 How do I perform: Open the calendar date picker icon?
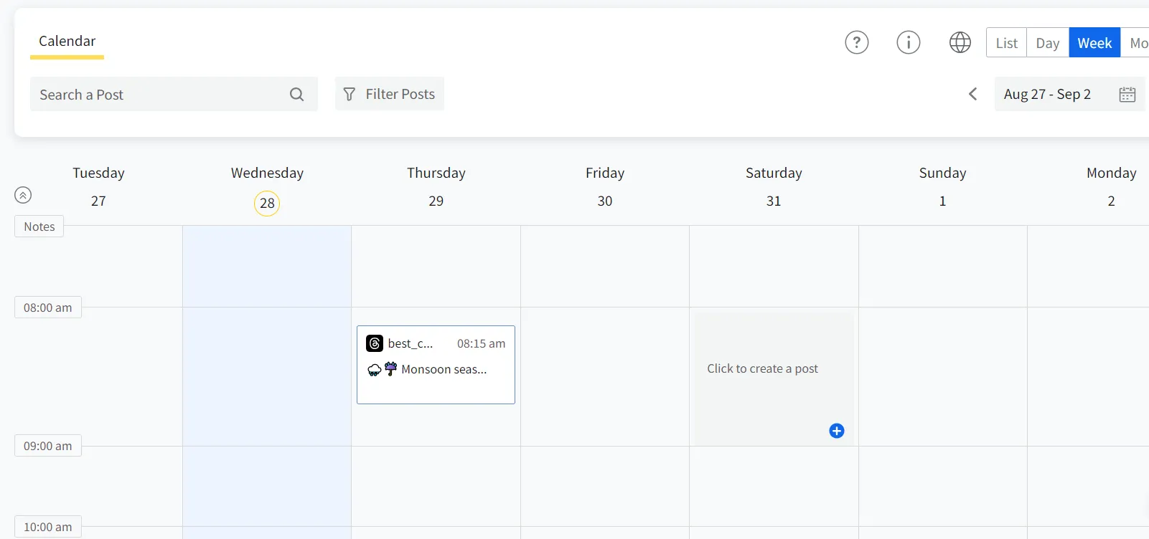click(x=1127, y=94)
